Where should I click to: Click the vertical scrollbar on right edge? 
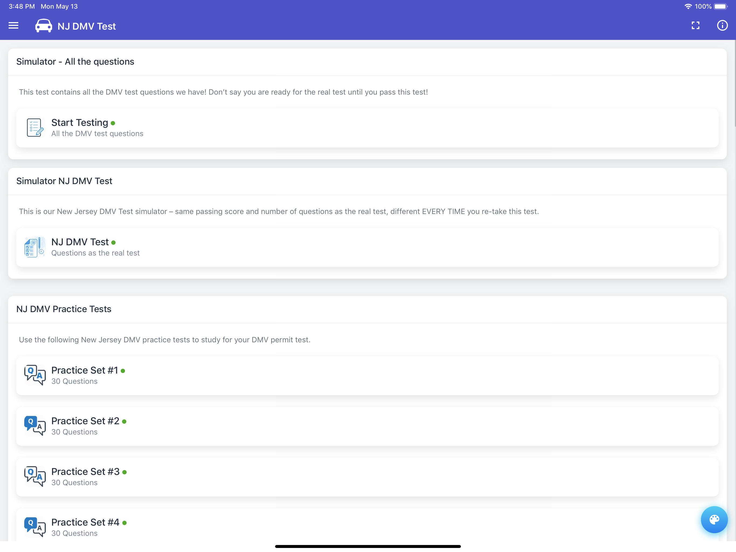[x=735, y=83]
